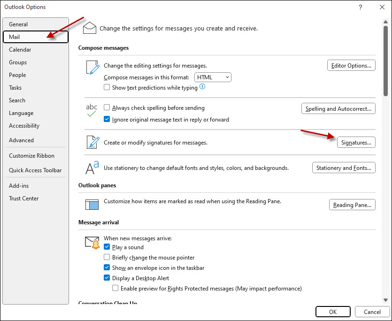The image size is (392, 321).
Task: Click the page-and-pencil editing settings icon
Action: click(x=93, y=67)
